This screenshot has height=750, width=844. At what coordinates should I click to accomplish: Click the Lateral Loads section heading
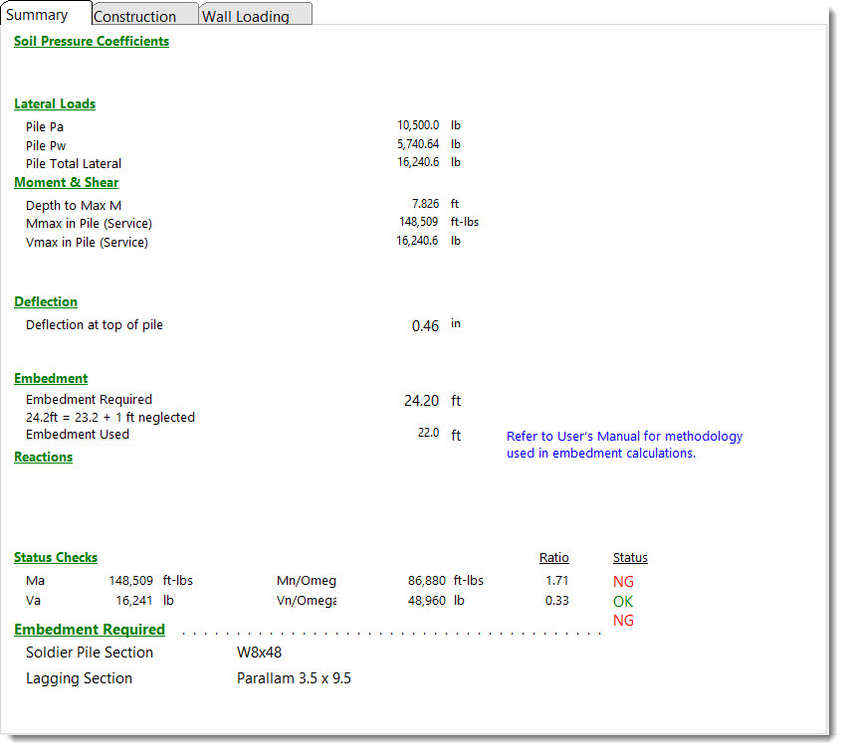pos(55,104)
